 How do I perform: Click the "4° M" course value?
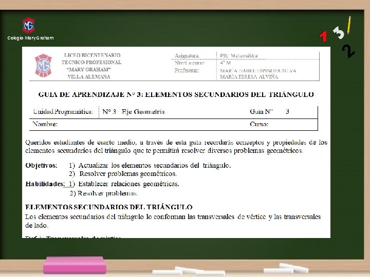(225, 63)
